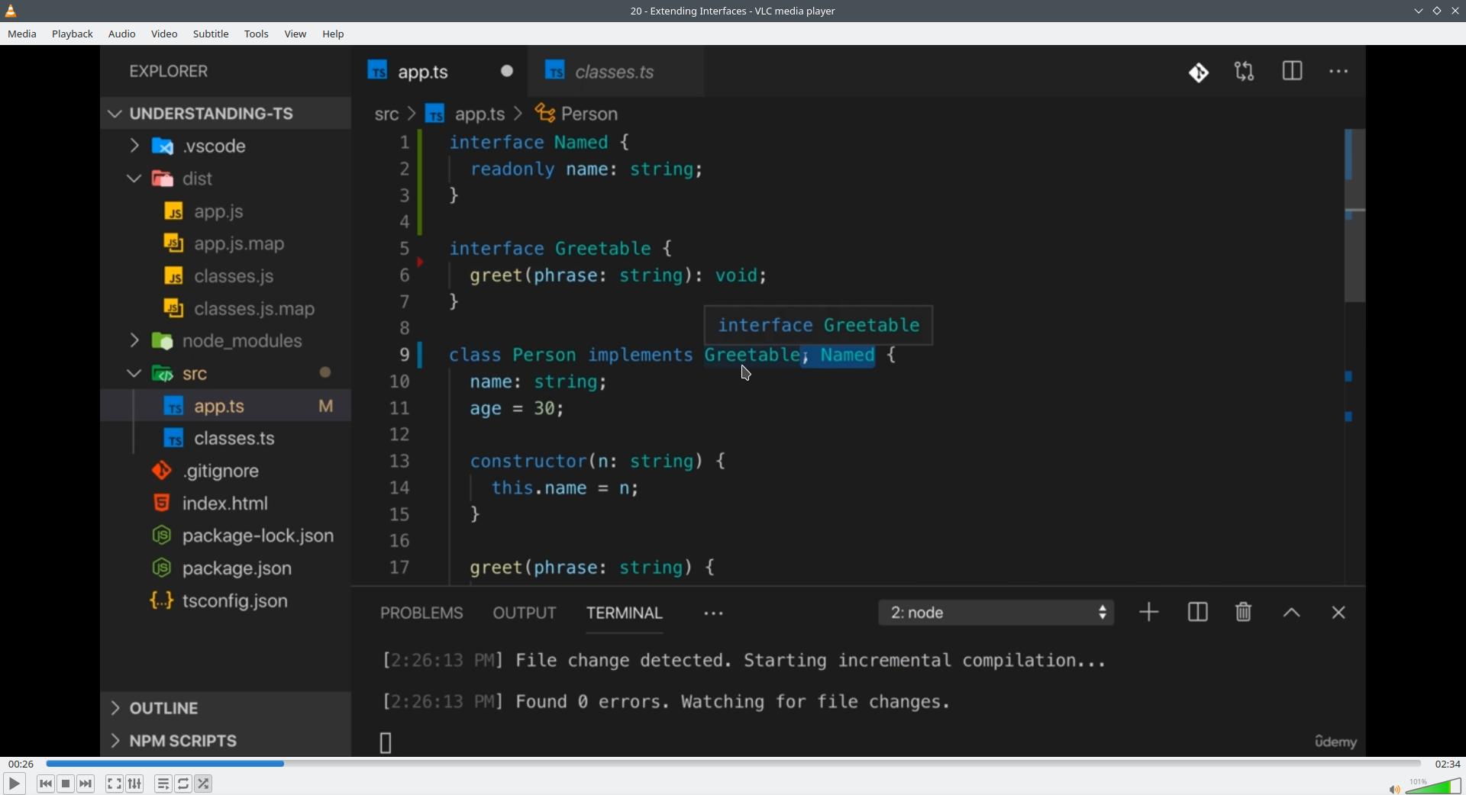Collapse the dist folder
Screen dimensions: 1466x795
pos(226,179)
